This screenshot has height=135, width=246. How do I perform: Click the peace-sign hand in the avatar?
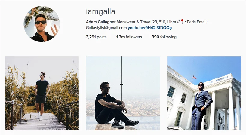[54, 30]
